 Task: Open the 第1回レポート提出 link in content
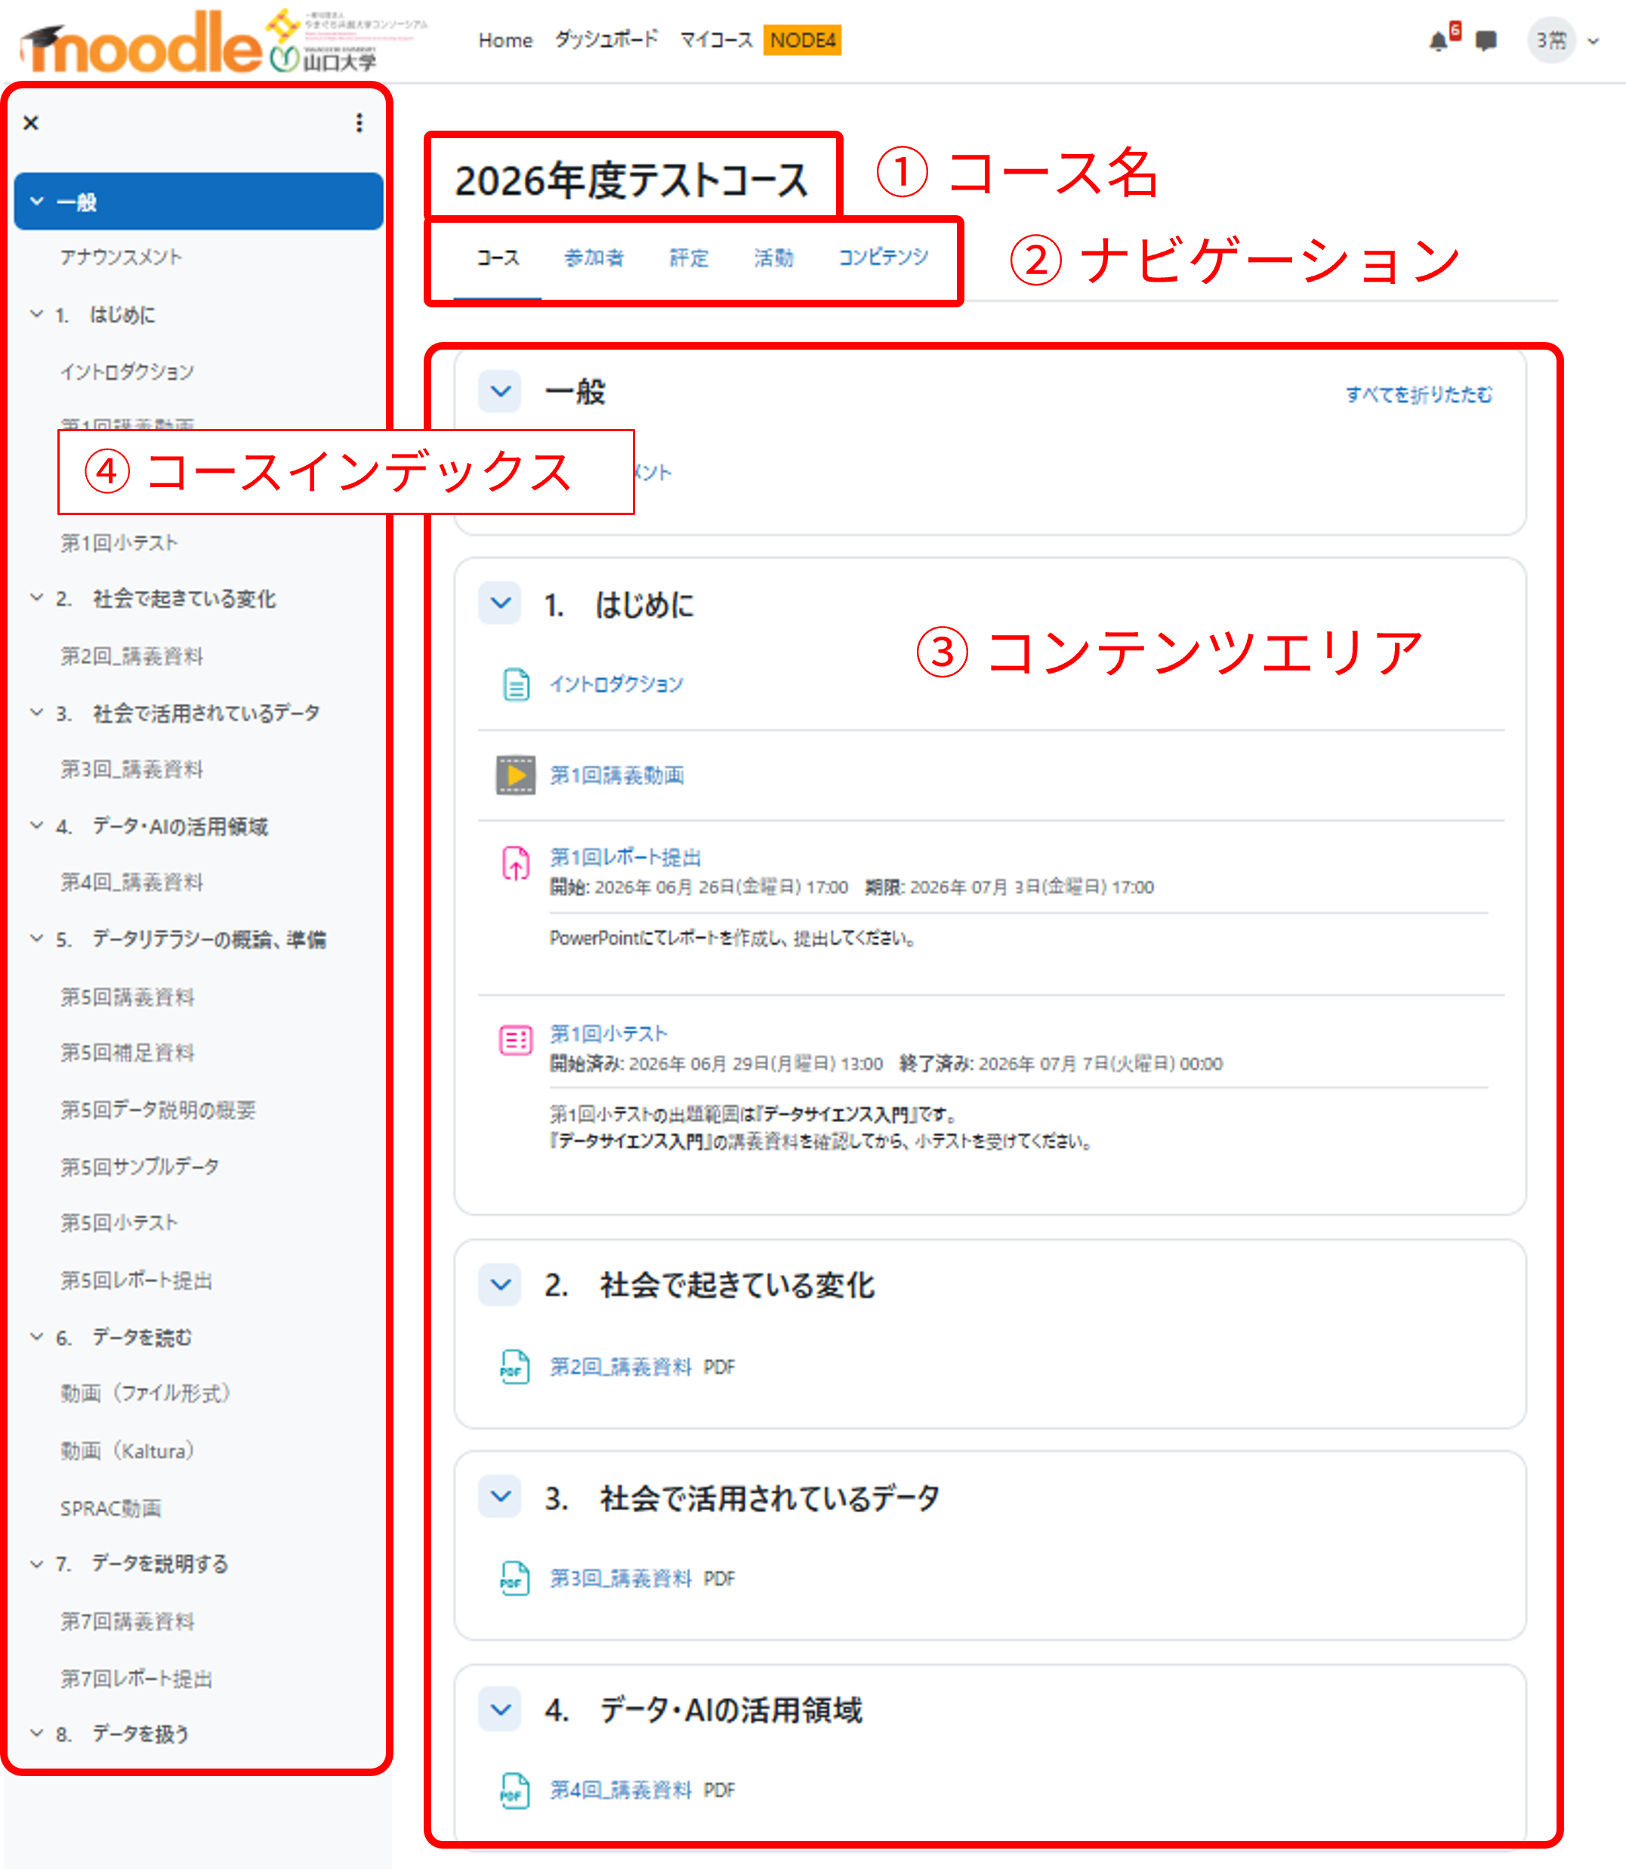click(625, 857)
